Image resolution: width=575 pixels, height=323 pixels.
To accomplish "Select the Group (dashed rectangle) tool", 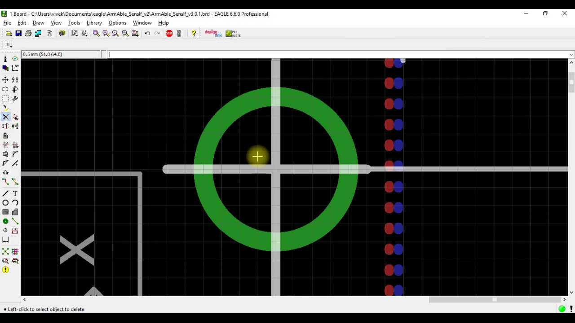I will click(x=5, y=99).
